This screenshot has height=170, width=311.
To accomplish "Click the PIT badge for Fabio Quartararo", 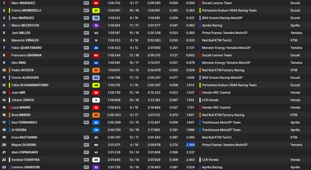I will click(86, 48).
